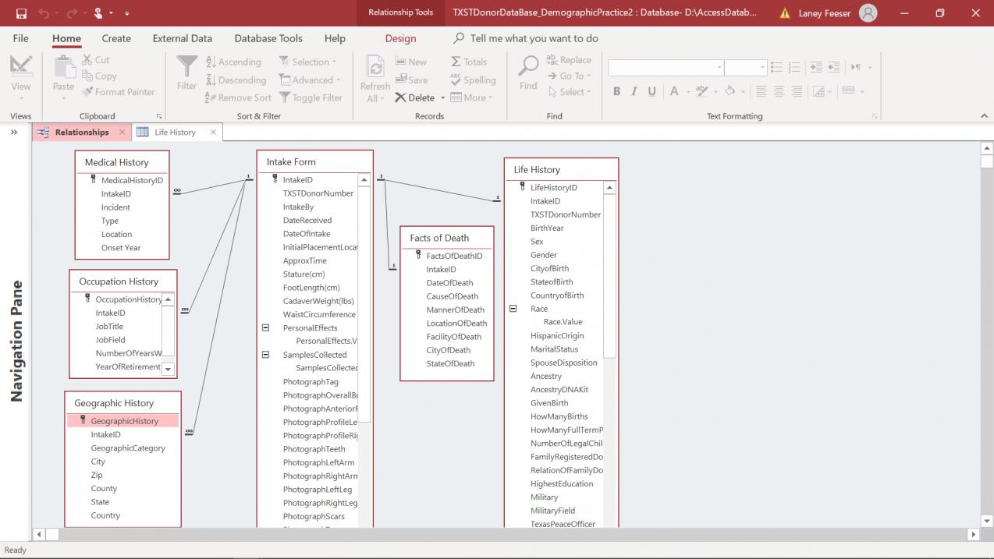The width and height of the screenshot is (994, 559).
Task: Click the Find magnifier icon
Action: coord(528,67)
